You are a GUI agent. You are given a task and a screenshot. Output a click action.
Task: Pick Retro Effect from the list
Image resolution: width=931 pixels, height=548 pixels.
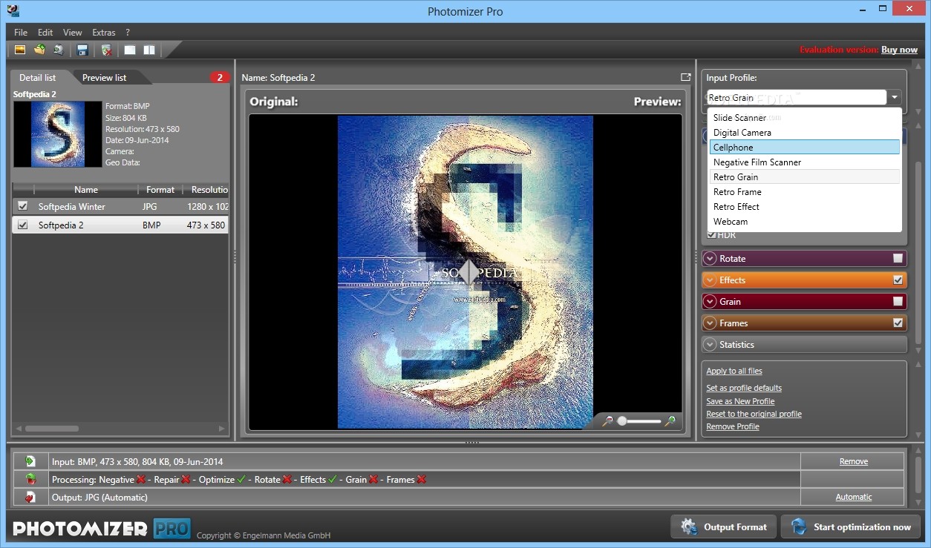(x=804, y=206)
